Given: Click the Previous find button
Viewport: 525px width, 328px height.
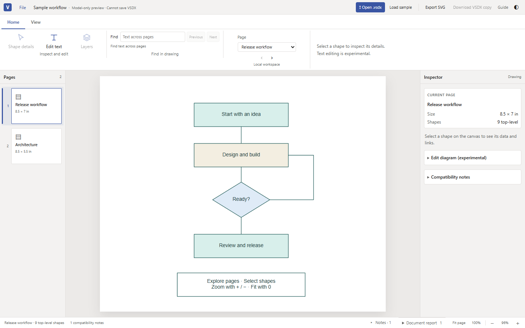Looking at the screenshot, I should pos(196,37).
